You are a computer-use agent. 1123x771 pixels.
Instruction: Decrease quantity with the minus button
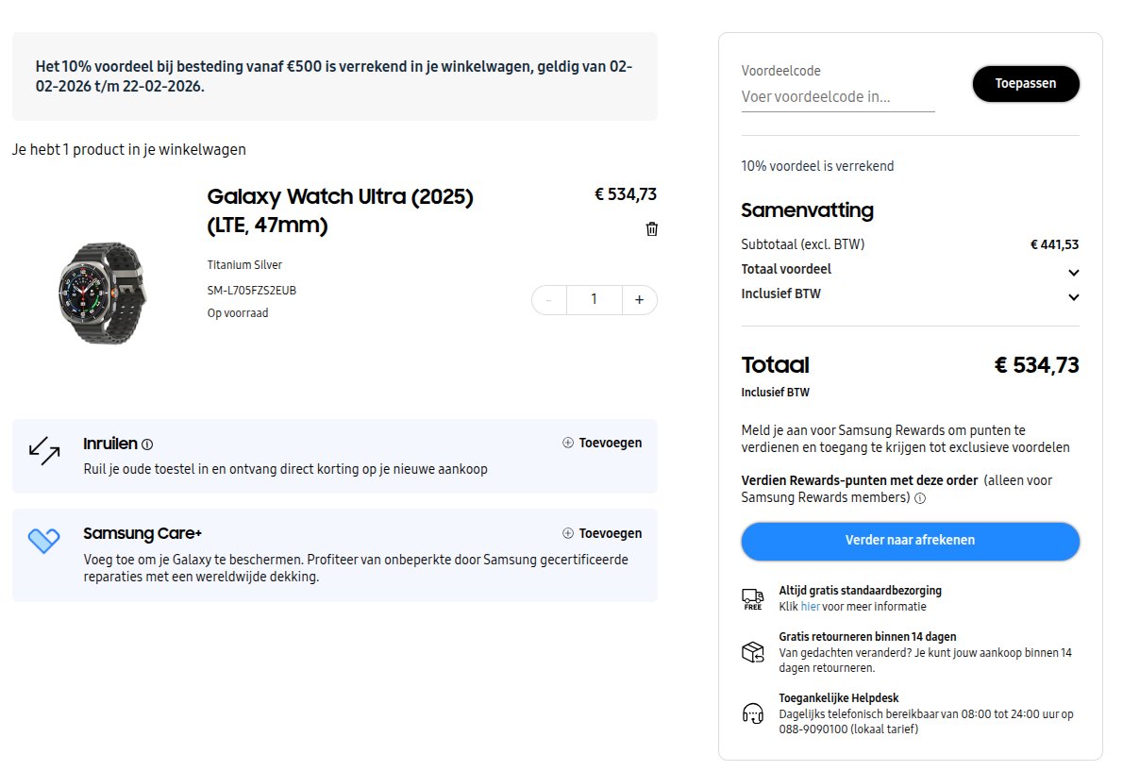[x=549, y=300]
